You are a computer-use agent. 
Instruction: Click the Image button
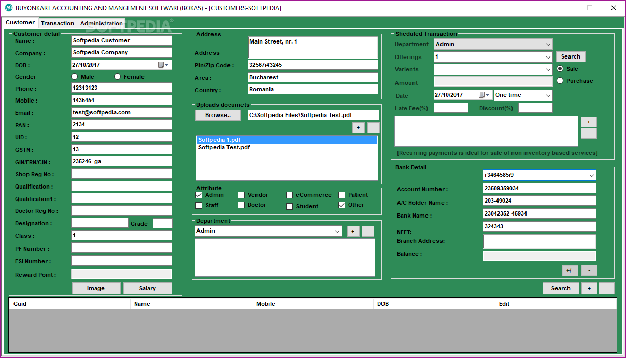click(96, 288)
